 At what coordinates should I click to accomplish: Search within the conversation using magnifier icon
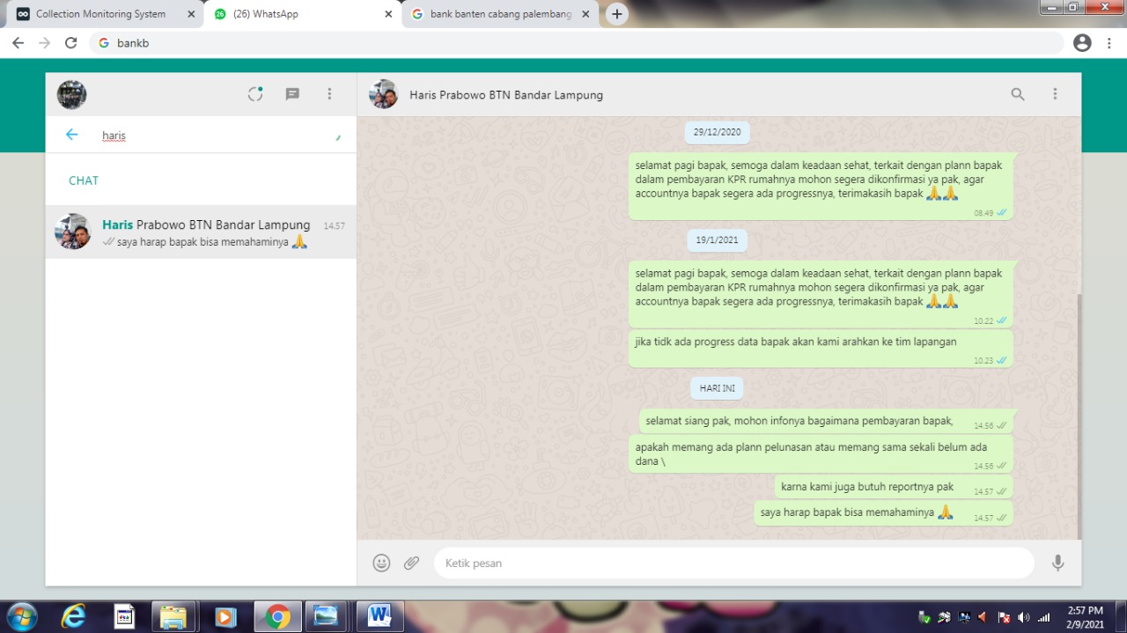1017,94
